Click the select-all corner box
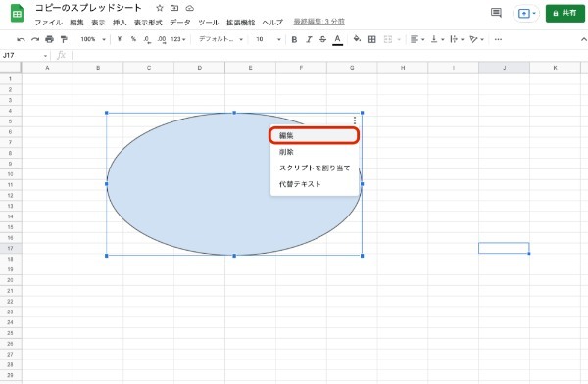The height and width of the screenshot is (384, 588). [11, 68]
